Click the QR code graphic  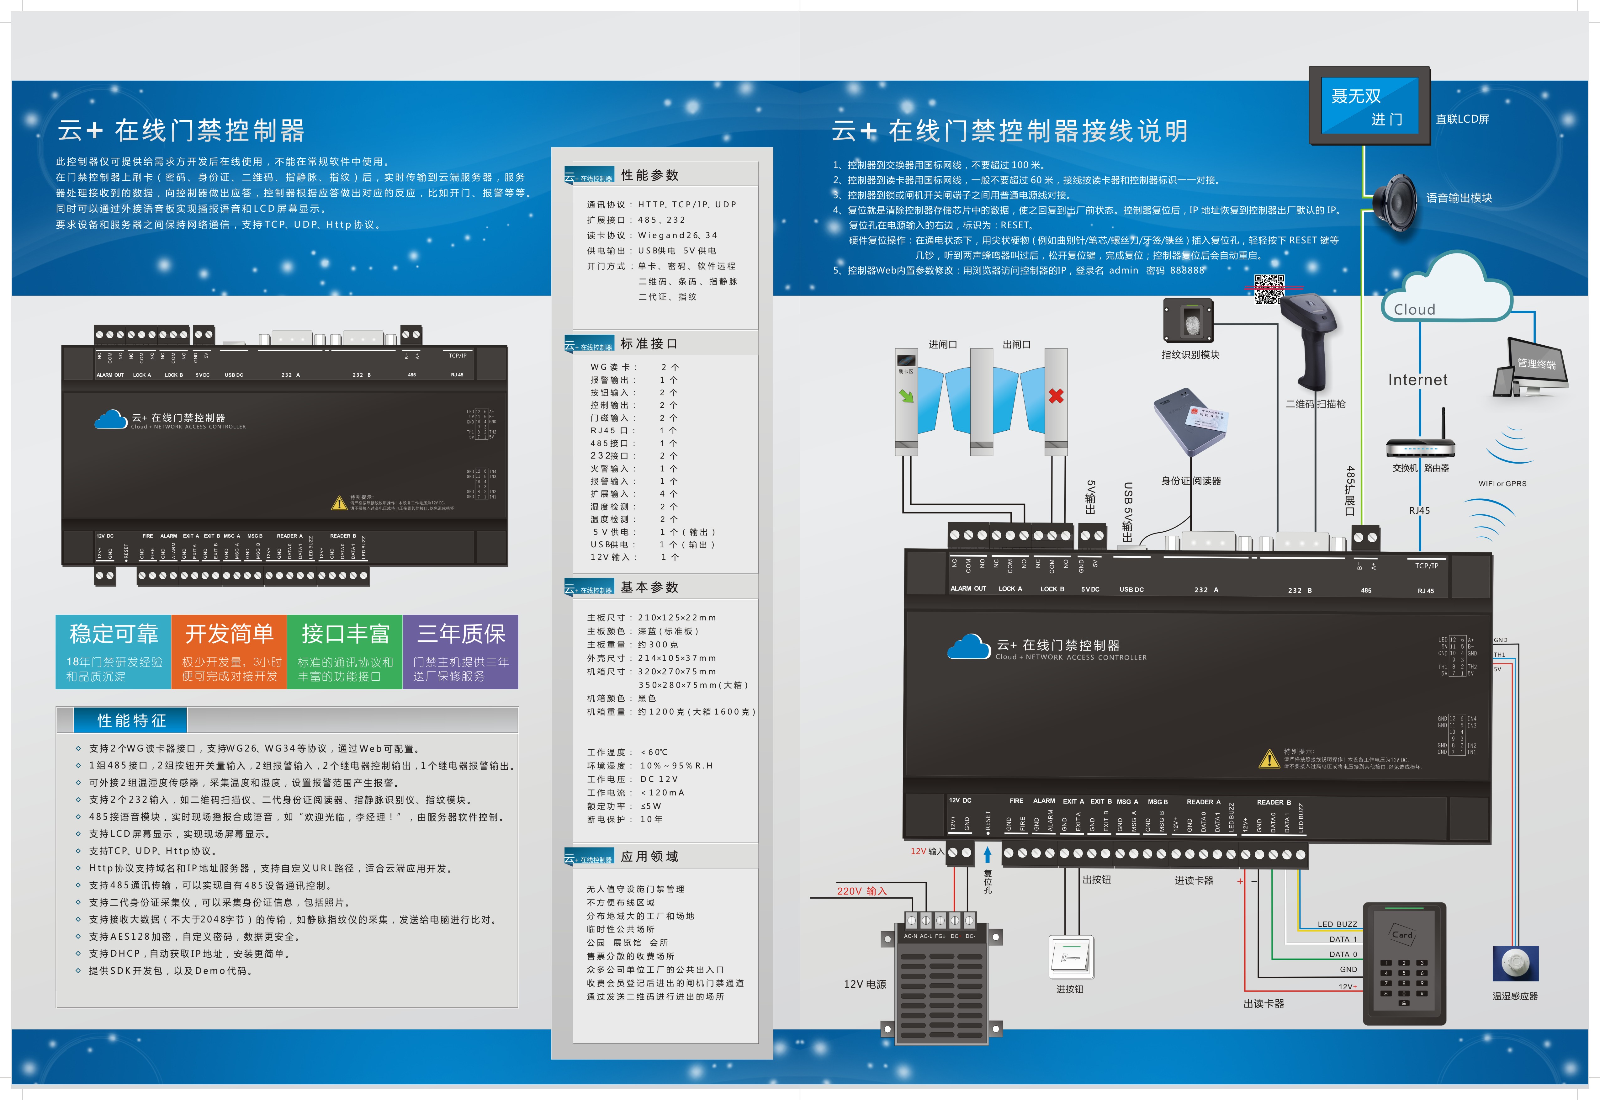tap(1269, 290)
